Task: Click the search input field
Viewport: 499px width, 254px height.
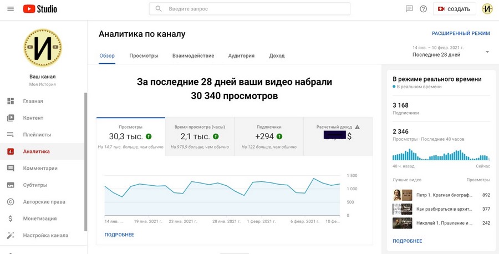Action: [249, 9]
